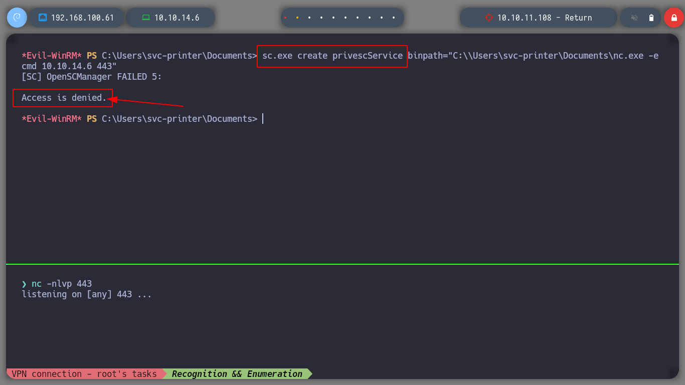Image resolution: width=685 pixels, height=385 pixels.
Task: Click the 'sc.exe create privescService' command text
Action: pos(332,56)
